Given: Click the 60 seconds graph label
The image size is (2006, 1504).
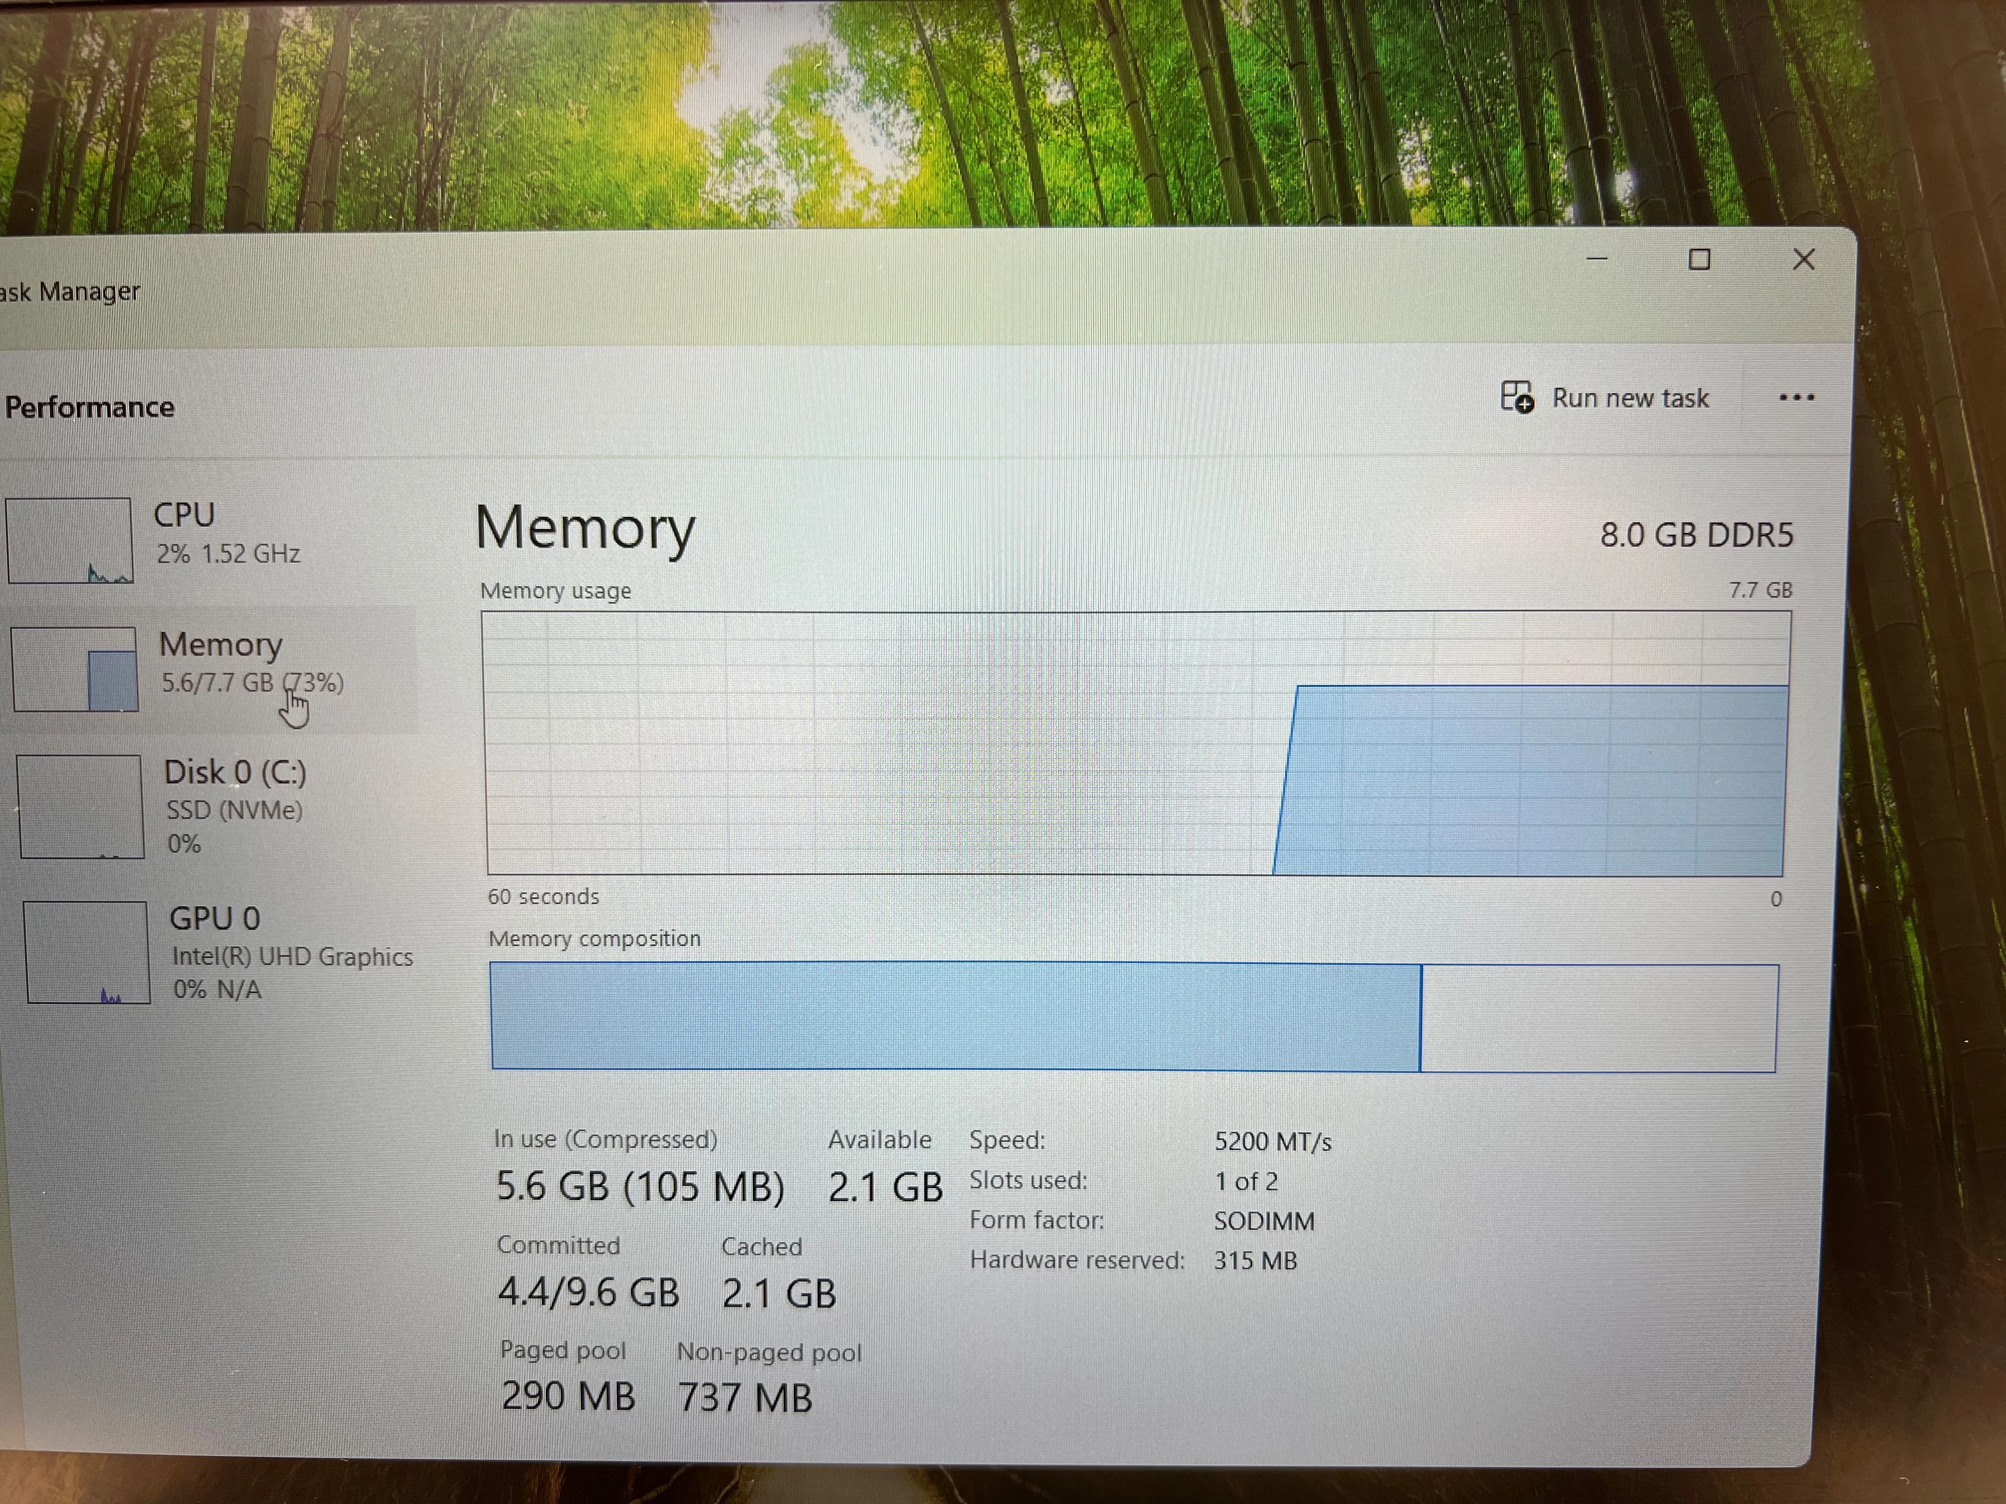Looking at the screenshot, I should 543,897.
